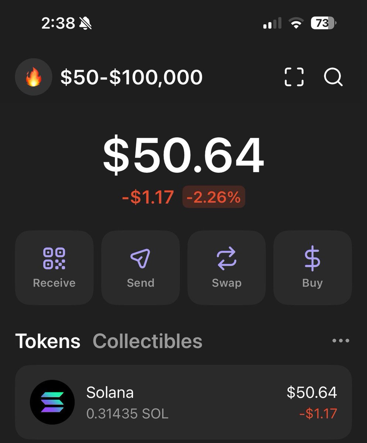Tap the Swap button label
The image size is (367, 443).
point(226,283)
